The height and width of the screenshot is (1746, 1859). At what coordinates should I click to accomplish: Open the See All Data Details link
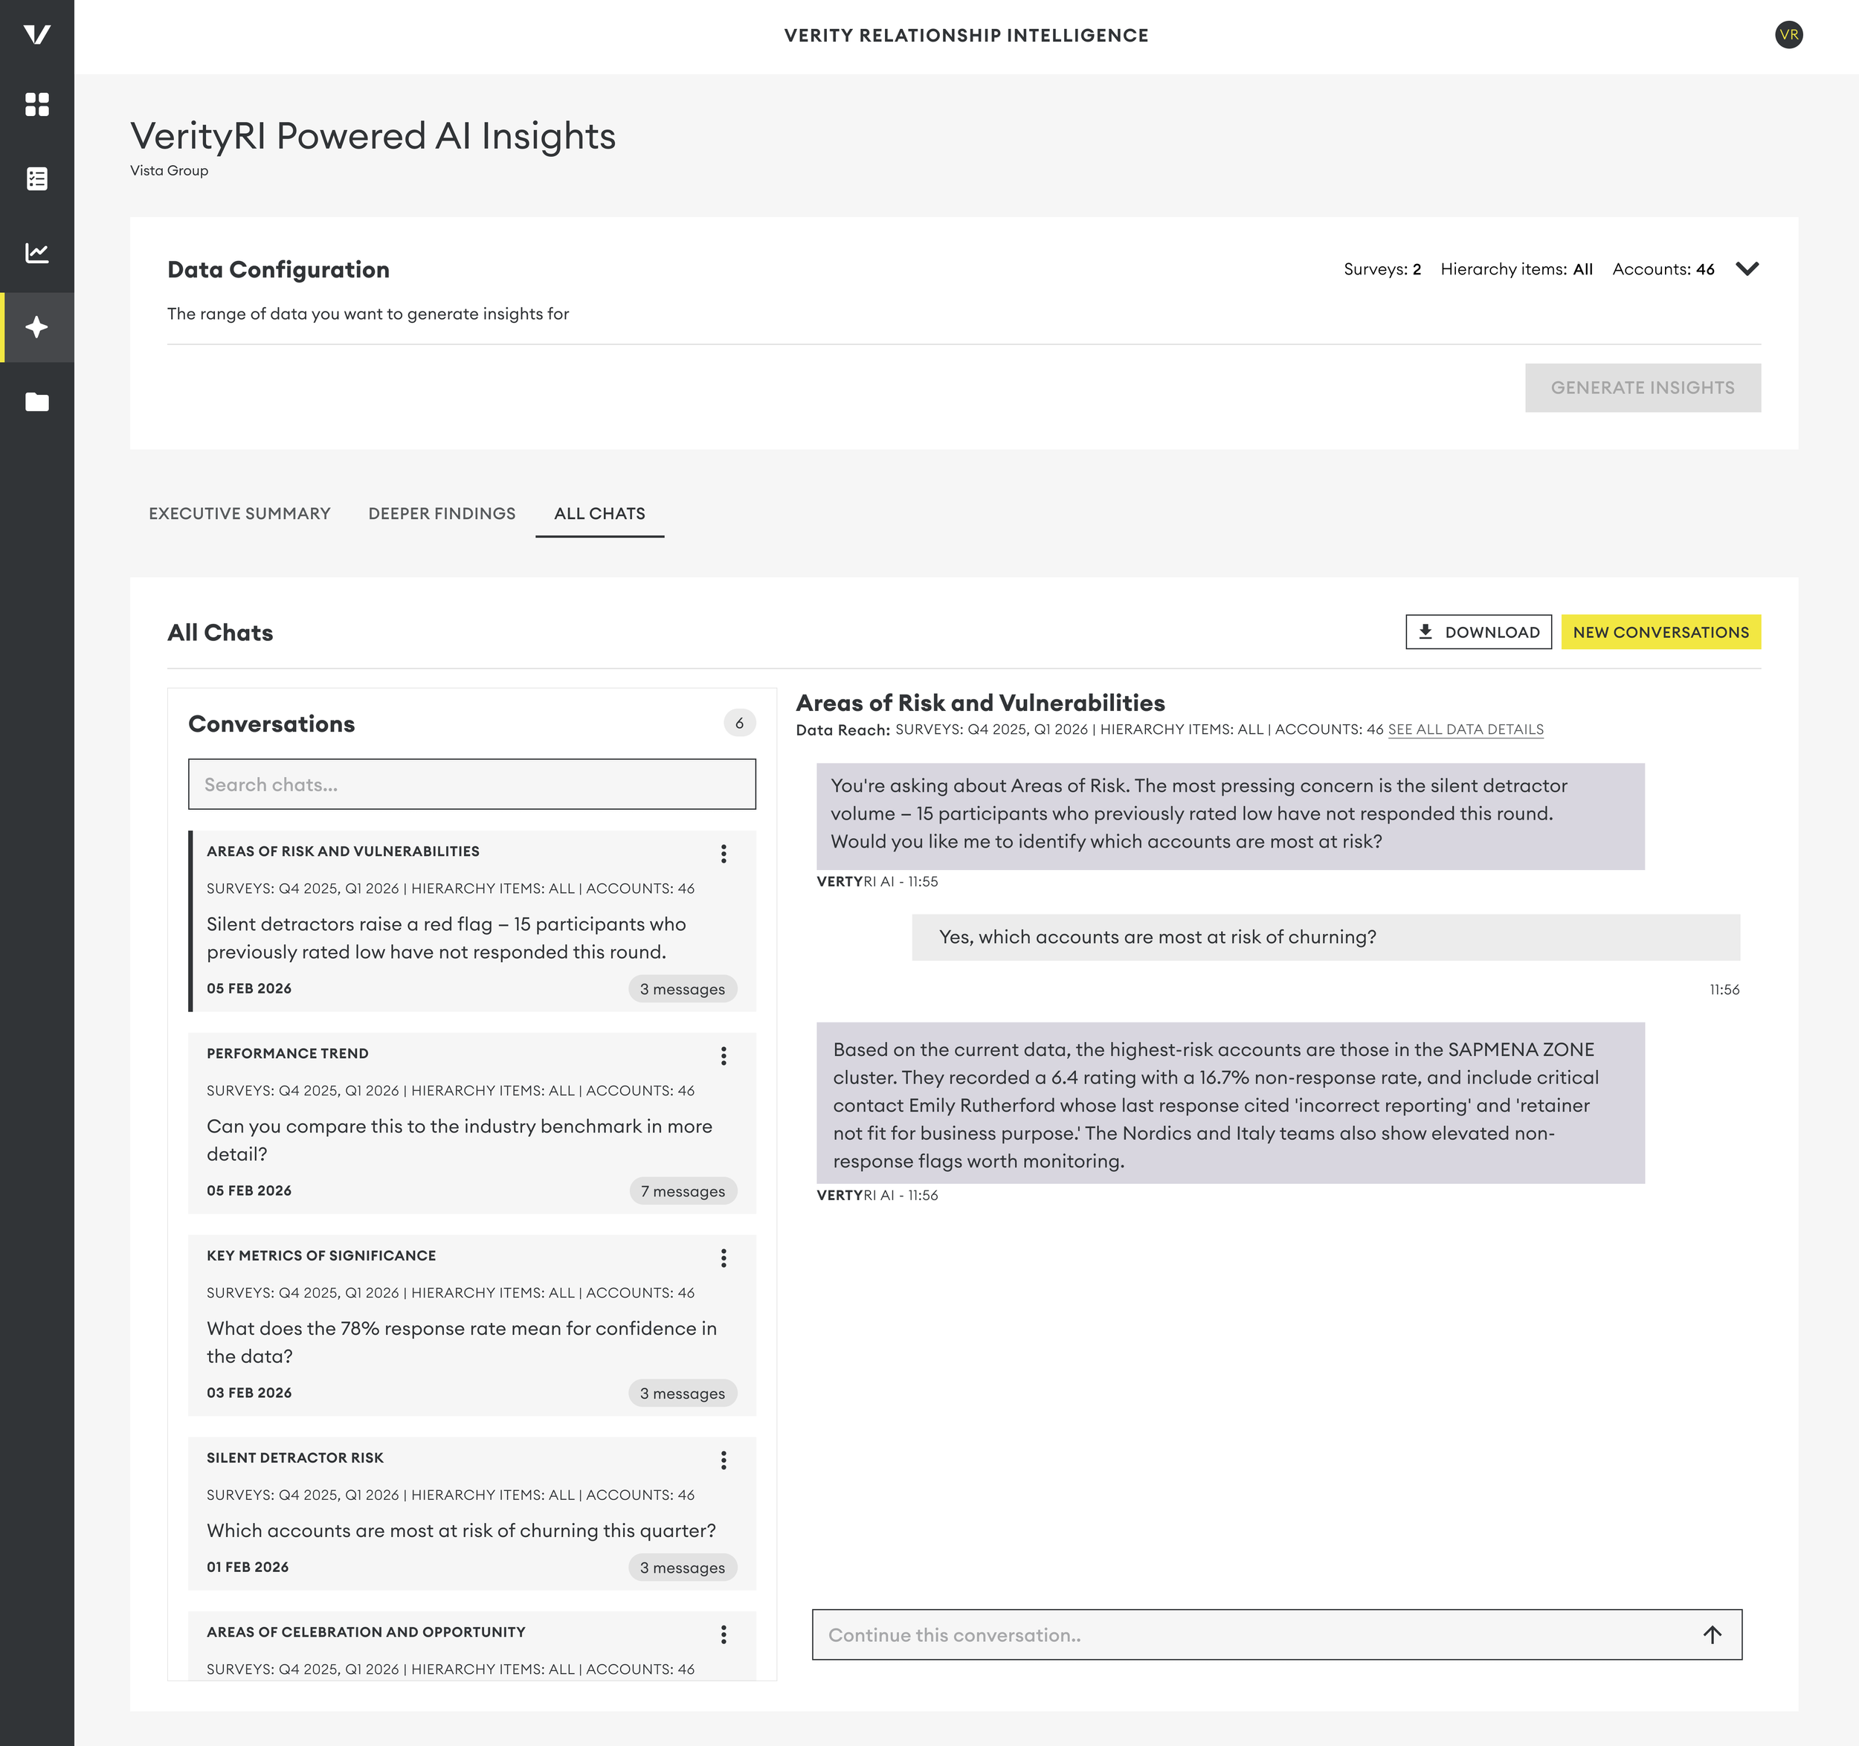(x=1466, y=729)
